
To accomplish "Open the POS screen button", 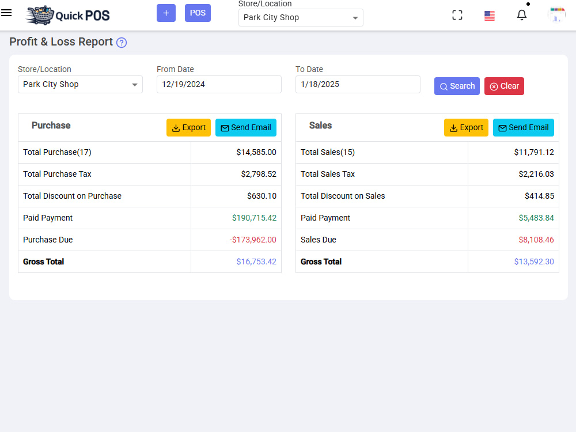I will coord(198,13).
